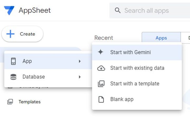Choose Start with Gemini option
This screenshot has width=190, height=117.
pyautogui.click(x=130, y=52)
